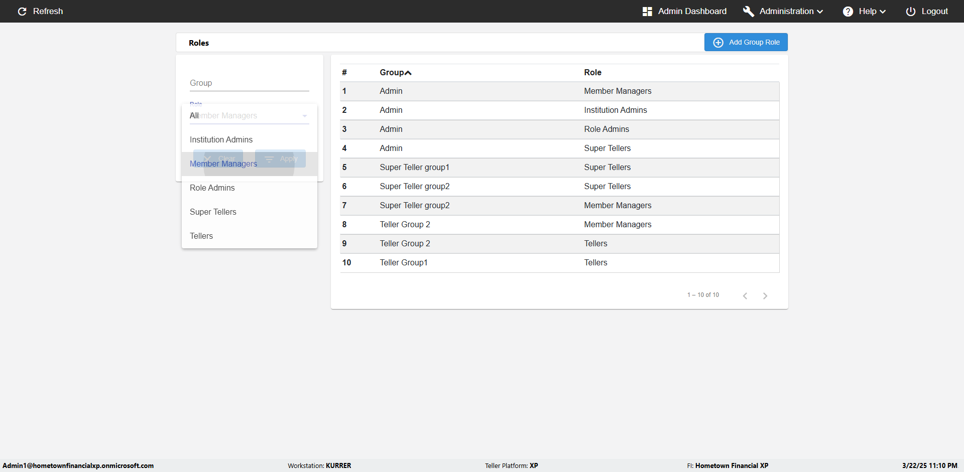Click the Logout label
The image size is (964, 472).
coord(934,11)
